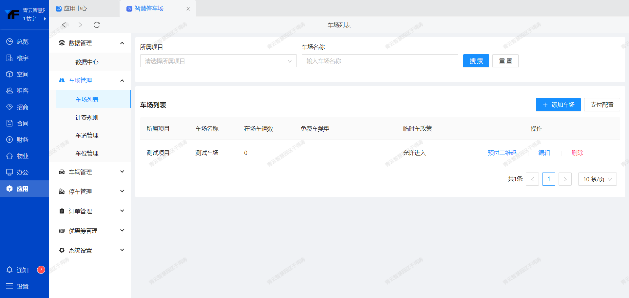This screenshot has height=298, width=629.
Task: Focus the 车场名称 input field
Action: (x=380, y=61)
